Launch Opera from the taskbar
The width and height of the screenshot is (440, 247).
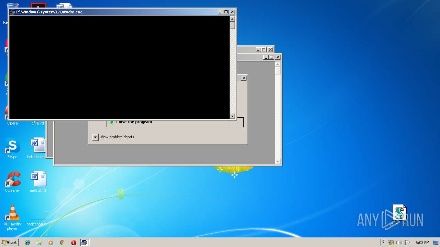point(74,243)
